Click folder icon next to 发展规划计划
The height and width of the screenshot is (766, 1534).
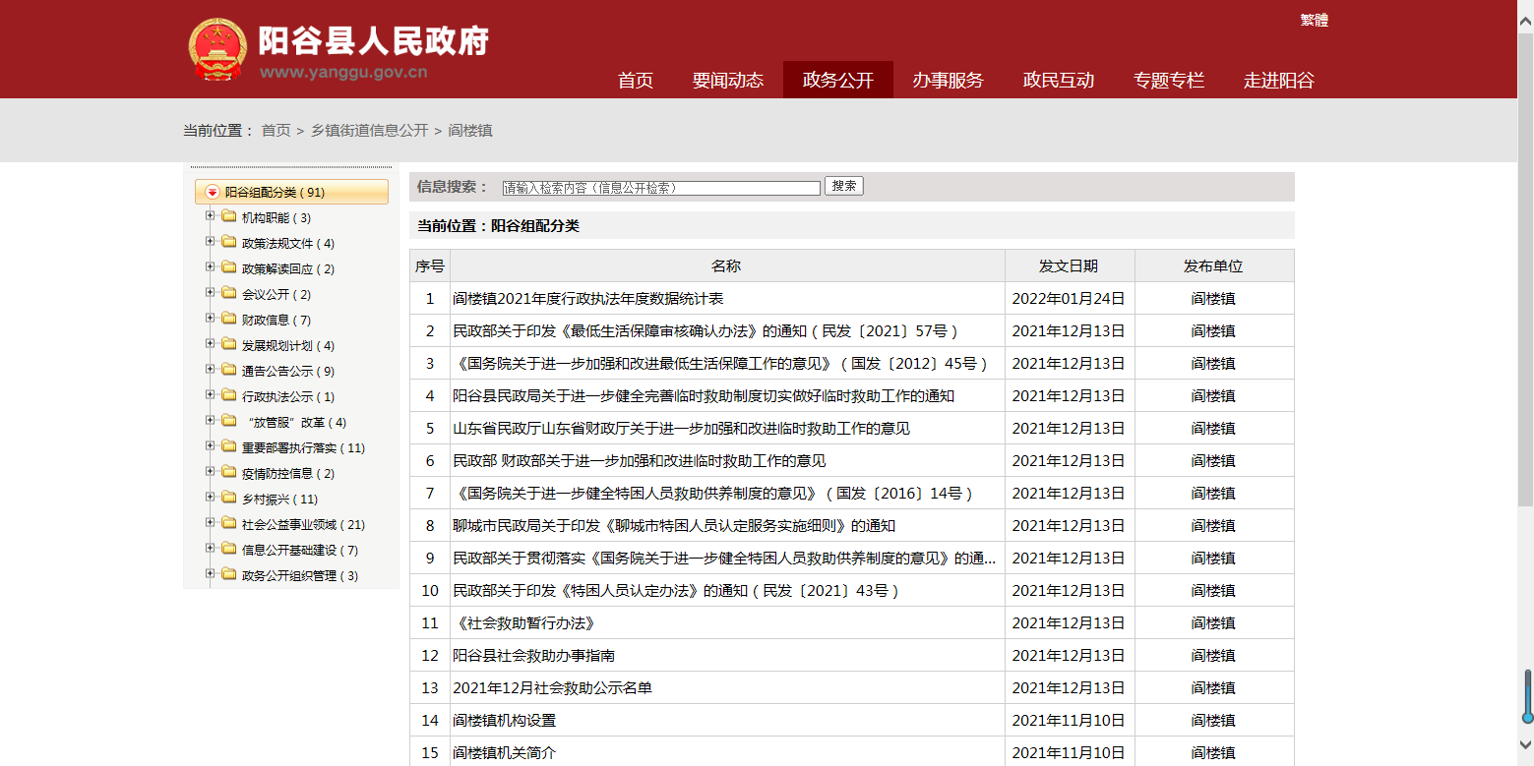pyautogui.click(x=228, y=344)
